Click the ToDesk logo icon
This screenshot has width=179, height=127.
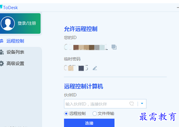click(1, 7)
